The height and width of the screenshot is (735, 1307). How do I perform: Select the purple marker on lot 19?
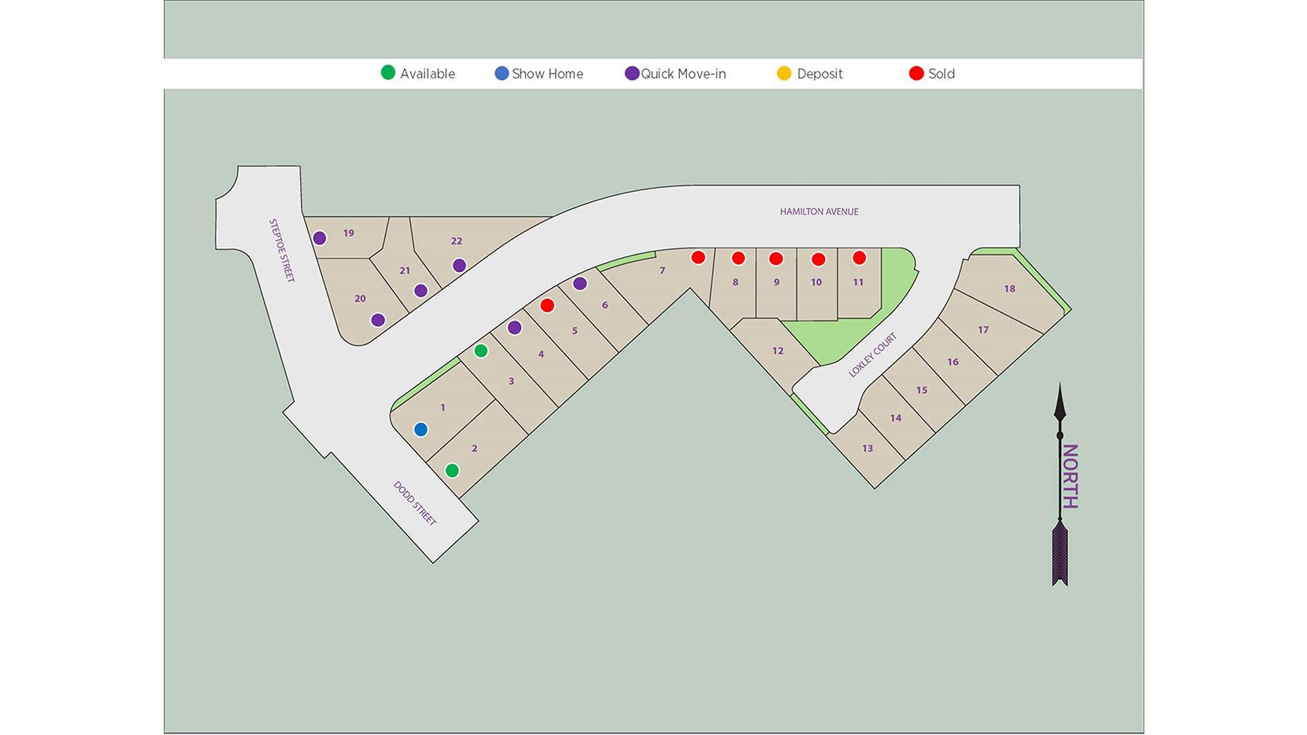click(x=319, y=238)
